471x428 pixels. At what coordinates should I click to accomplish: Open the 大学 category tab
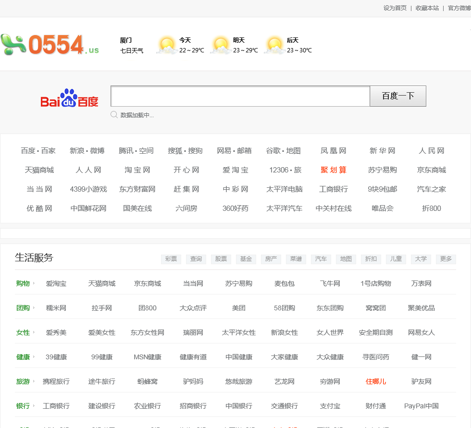click(421, 259)
